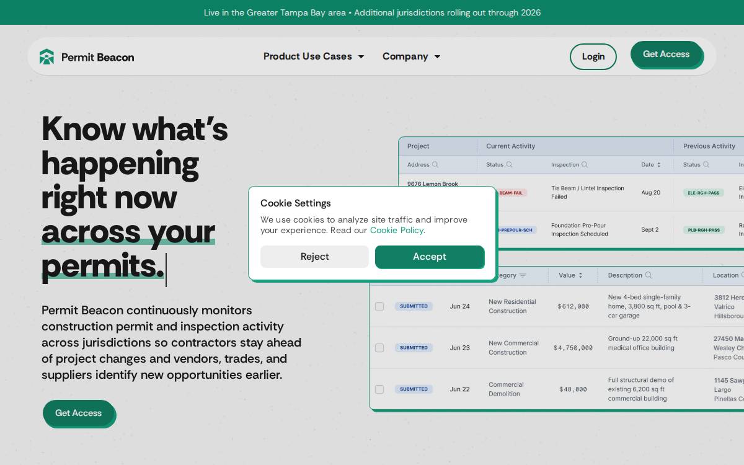Screen dimensions: 744x465
Task: Accept cookies in Cookie Settings
Action: 430,257
